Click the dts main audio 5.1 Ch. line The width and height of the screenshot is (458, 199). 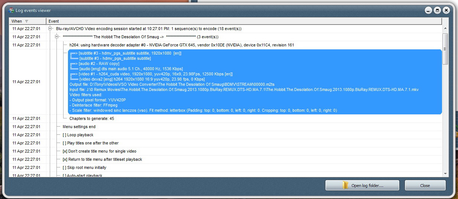pos(126,69)
